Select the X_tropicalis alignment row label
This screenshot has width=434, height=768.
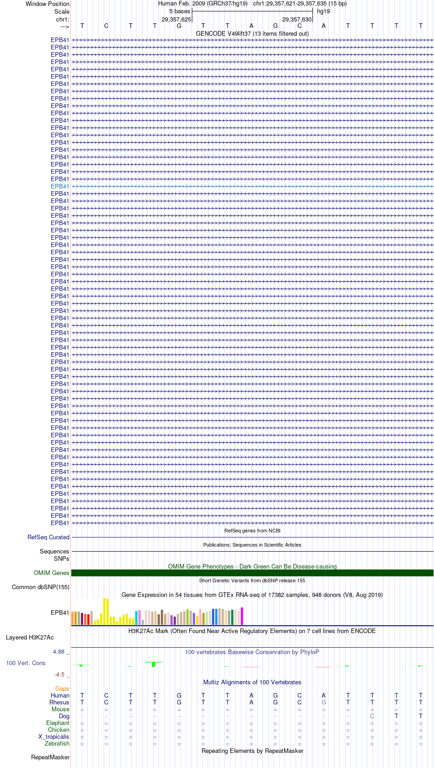tap(54, 736)
